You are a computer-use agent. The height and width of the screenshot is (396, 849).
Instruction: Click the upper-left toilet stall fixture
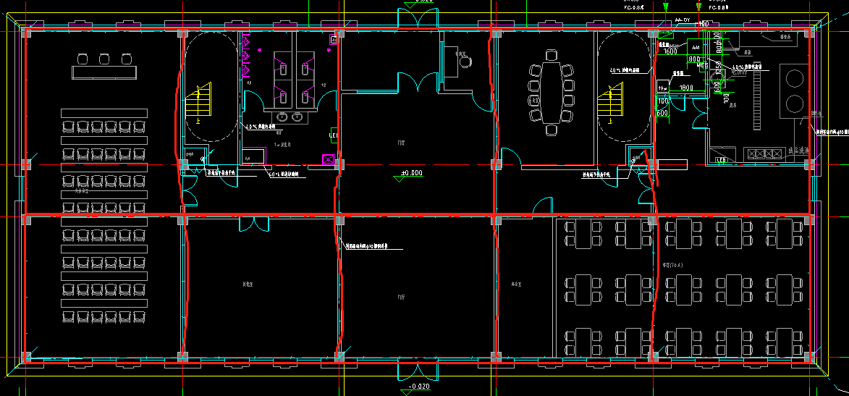(x=284, y=68)
